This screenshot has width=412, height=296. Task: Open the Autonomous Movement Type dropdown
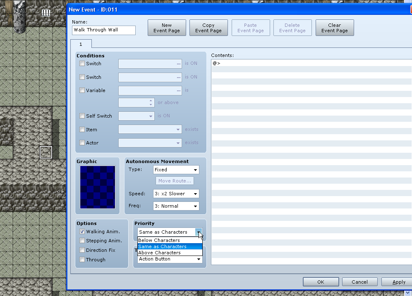pos(176,170)
